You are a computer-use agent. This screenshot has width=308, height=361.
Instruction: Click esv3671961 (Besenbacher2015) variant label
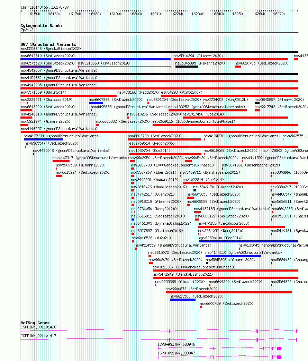click(x=251, y=165)
